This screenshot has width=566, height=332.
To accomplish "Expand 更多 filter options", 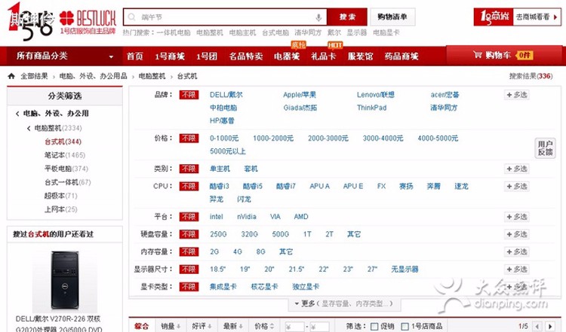I will pos(344,303).
